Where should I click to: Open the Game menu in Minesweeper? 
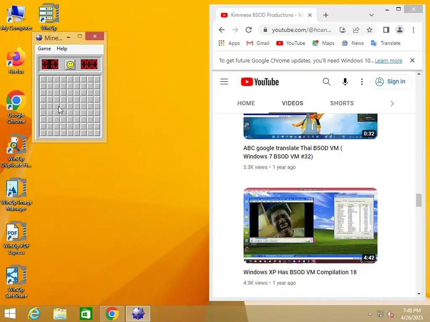pos(45,49)
